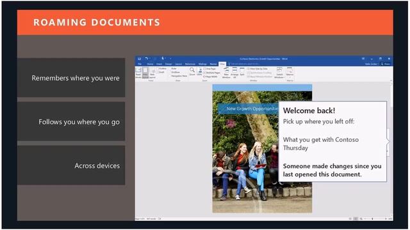The image size is (410, 230).
Task: Toggle the Draft view option
Action: click(x=161, y=72)
